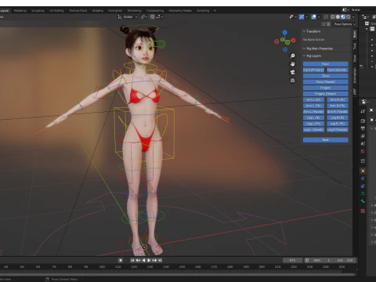Open the Geometry Nodes workspace tab
The height and width of the screenshot is (282, 376).
click(180, 11)
